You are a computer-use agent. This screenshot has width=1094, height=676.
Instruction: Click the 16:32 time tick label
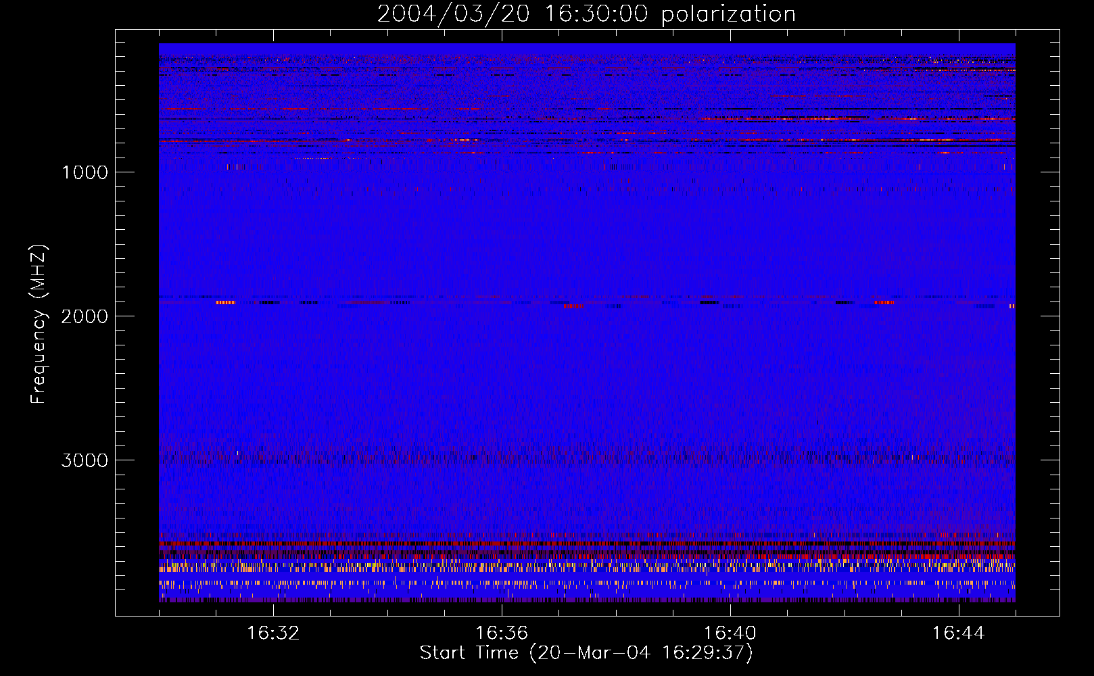click(273, 633)
